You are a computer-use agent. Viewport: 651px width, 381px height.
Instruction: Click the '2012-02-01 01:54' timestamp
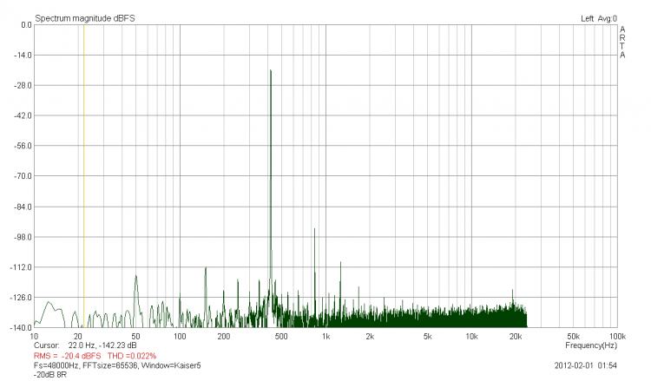pyautogui.click(x=585, y=365)
